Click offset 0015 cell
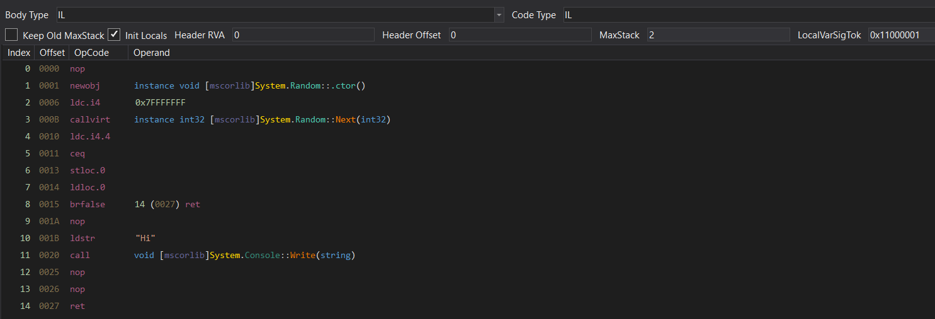Viewport: 935px width, 319px height. point(49,204)
